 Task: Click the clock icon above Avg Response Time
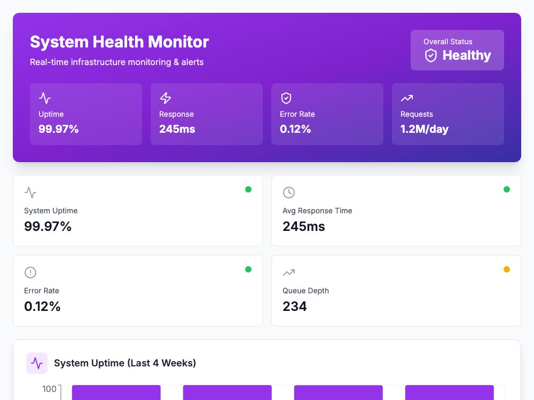click(x=289, y=193)
